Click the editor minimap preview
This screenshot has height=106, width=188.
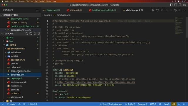(x=179, y=26)
